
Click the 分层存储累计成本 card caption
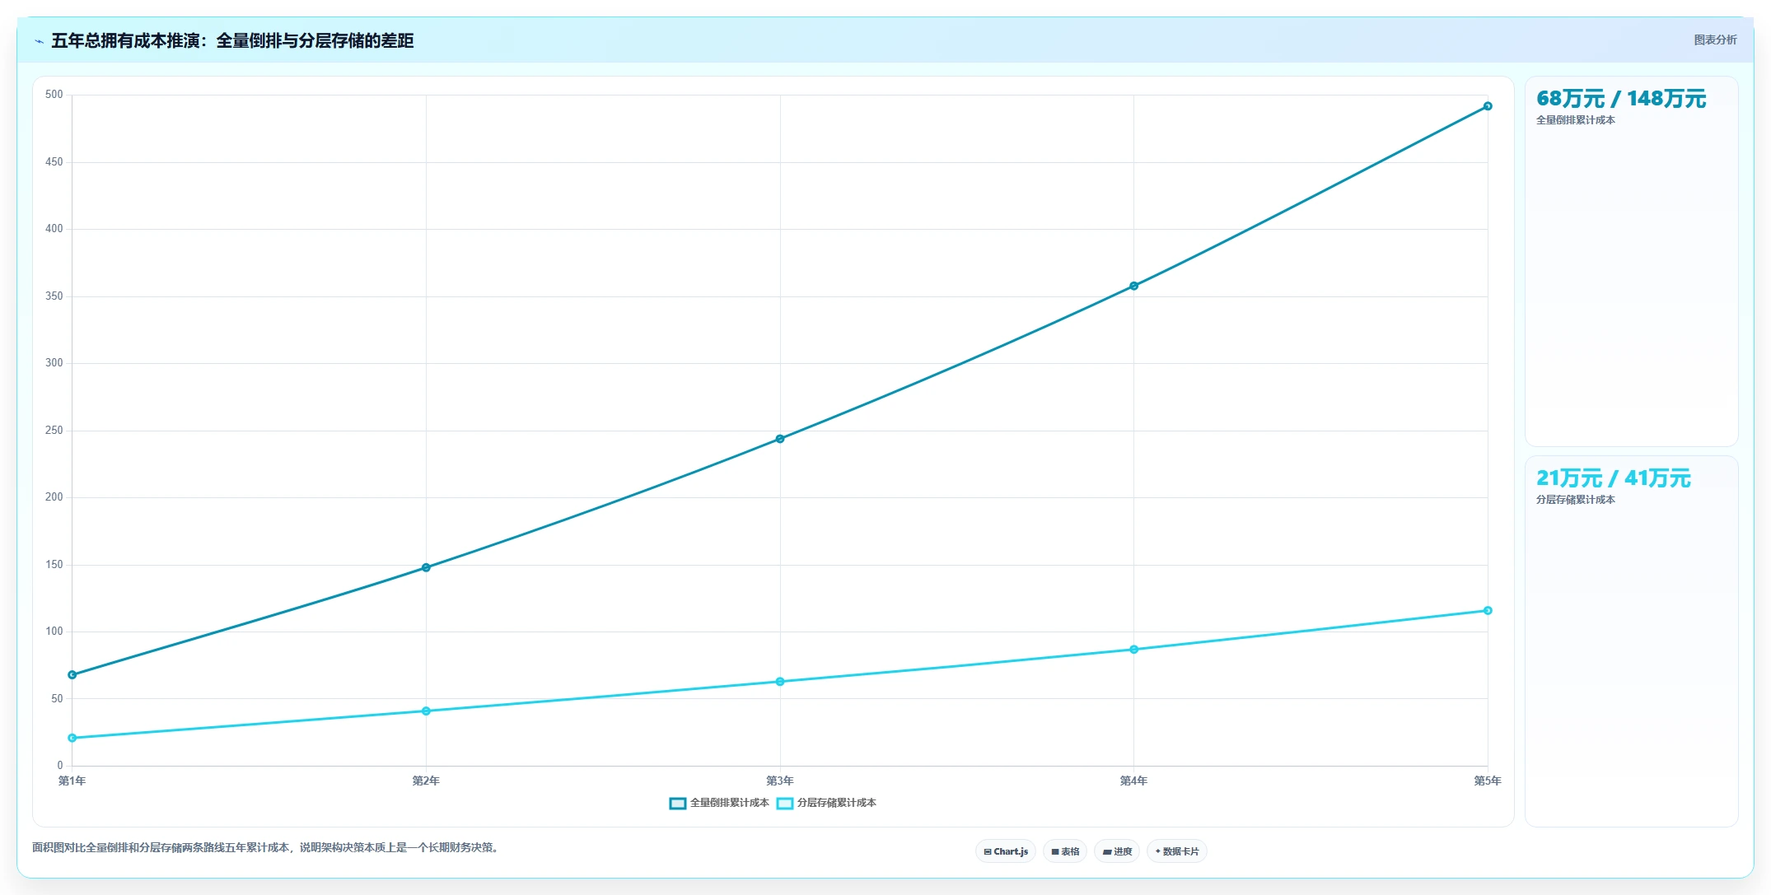coord(1575,500)
